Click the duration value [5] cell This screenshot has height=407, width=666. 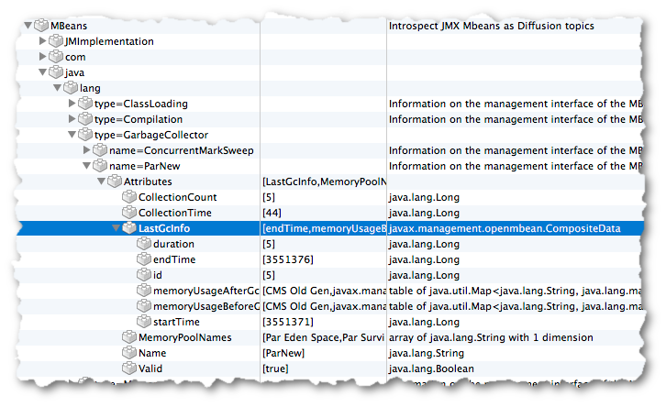tap(269, 244)
